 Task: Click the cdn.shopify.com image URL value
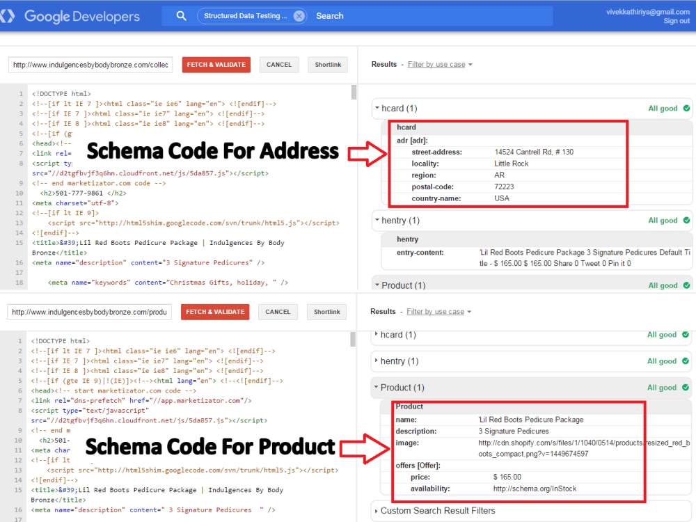click(x=584, y=448)
